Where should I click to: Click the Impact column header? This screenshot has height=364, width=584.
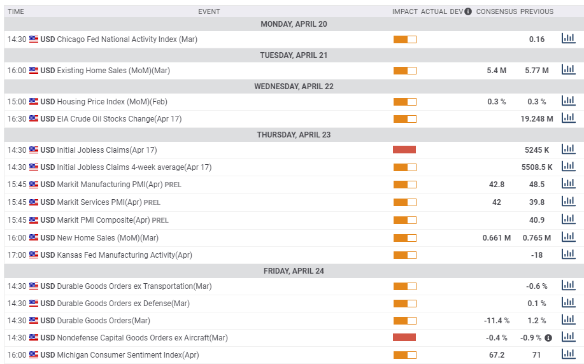(404, 11)
